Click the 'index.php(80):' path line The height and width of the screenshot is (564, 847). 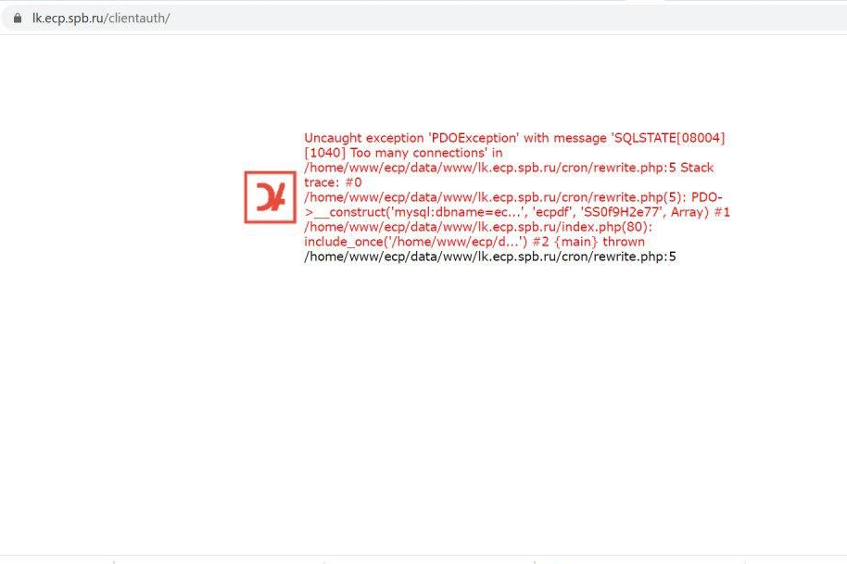pos(478,227)
